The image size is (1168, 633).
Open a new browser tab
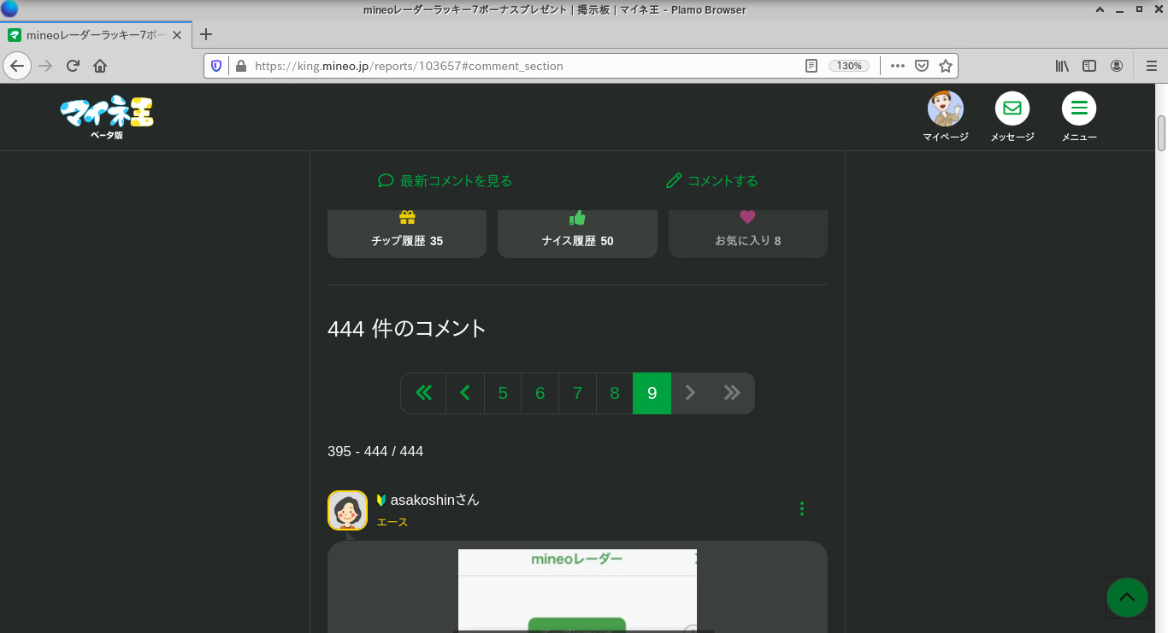[205, 35]
